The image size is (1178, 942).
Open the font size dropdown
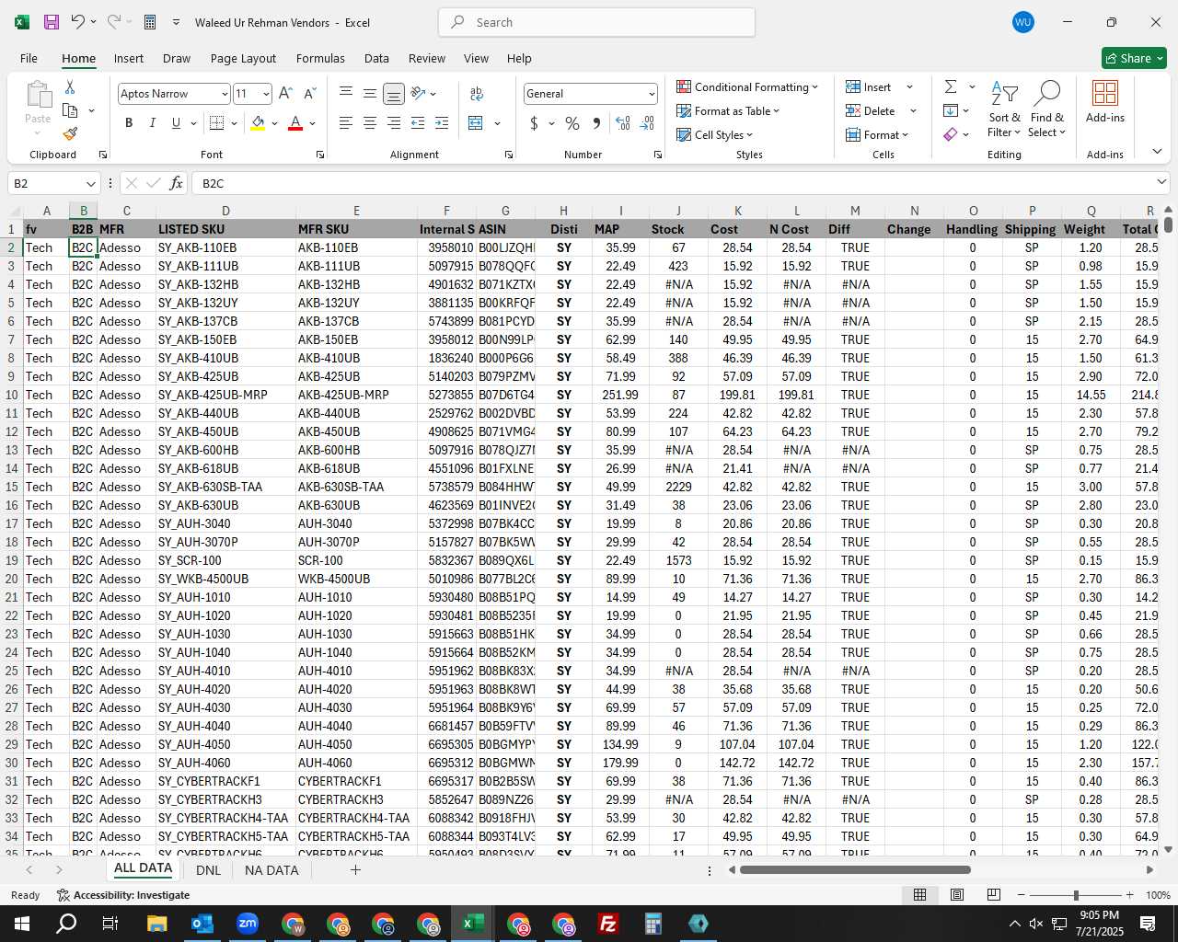(266, 94)
